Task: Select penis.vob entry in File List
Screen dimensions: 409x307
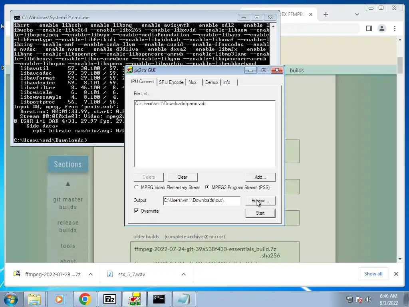Action: [x=170, y=104]
